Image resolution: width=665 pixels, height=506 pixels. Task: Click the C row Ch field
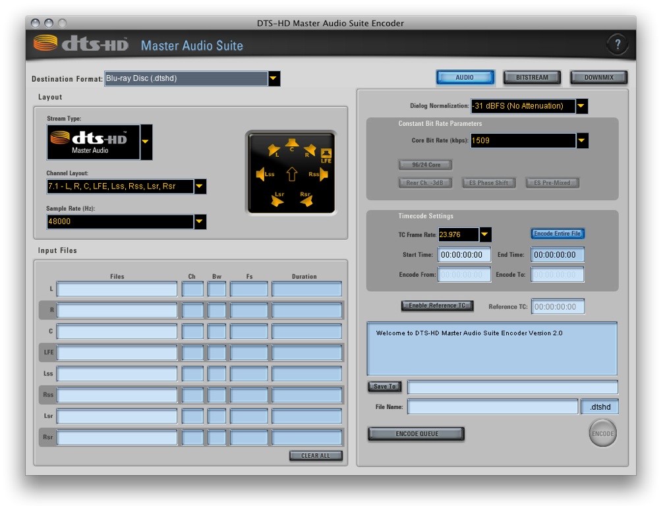click(x=192, y=331)
